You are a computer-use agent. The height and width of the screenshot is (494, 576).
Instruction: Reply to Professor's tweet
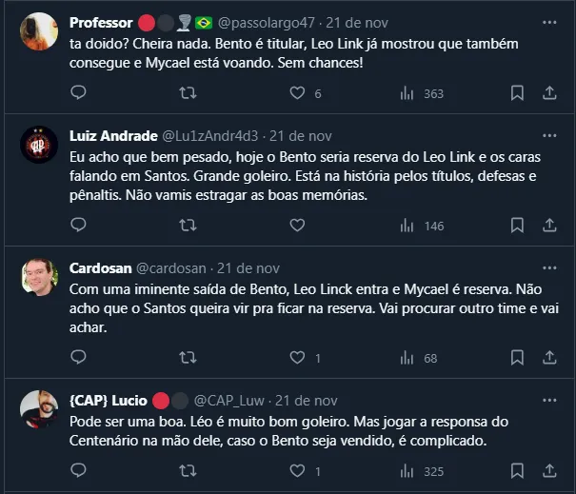(79, 93)
